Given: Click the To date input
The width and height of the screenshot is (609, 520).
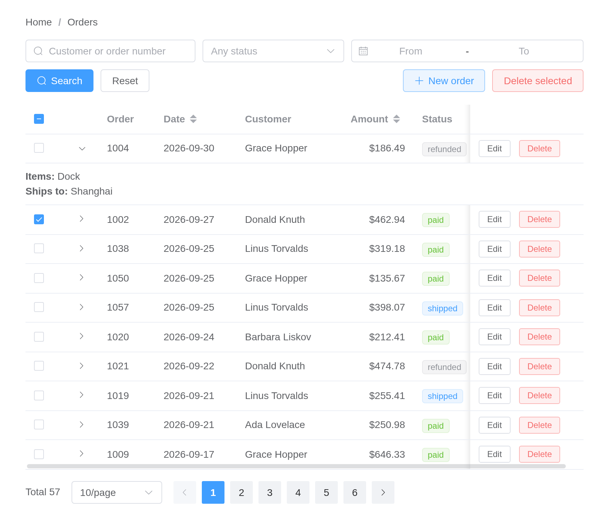Looking at the screenshot, I should click(524, 51).
